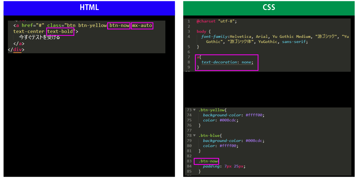Click the closing </div> tag
The width and height of the screenshot is (358, 178).
(16, 50)
